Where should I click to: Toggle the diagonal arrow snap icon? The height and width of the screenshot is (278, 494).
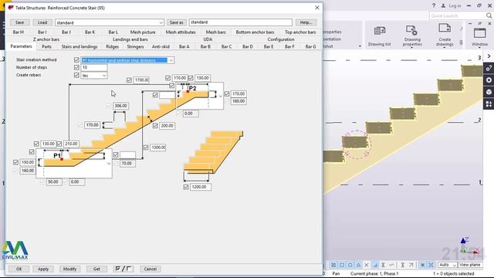tap(411, 265)
